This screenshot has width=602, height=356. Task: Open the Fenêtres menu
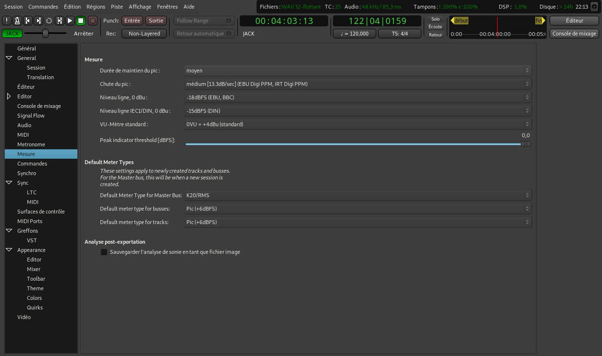click(167, 7)
